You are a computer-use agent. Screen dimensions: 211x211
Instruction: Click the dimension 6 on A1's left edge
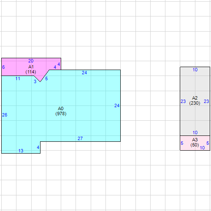tap(3, 67)
